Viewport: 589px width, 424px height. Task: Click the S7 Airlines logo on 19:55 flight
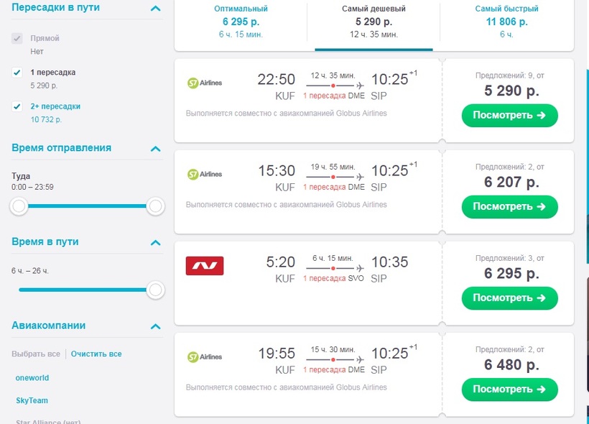point(205,356)
